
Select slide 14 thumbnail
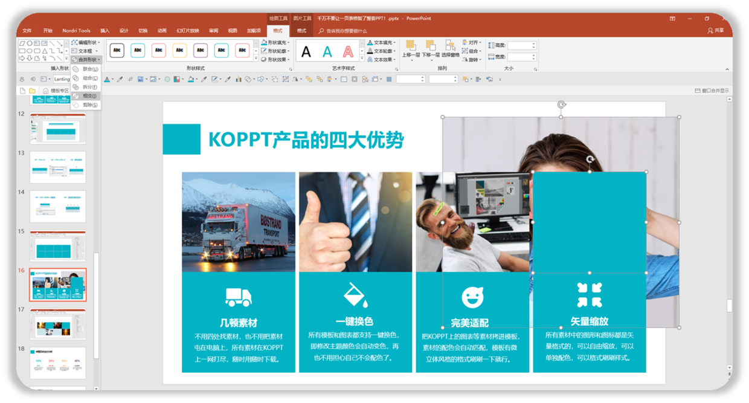coord(58,206)
